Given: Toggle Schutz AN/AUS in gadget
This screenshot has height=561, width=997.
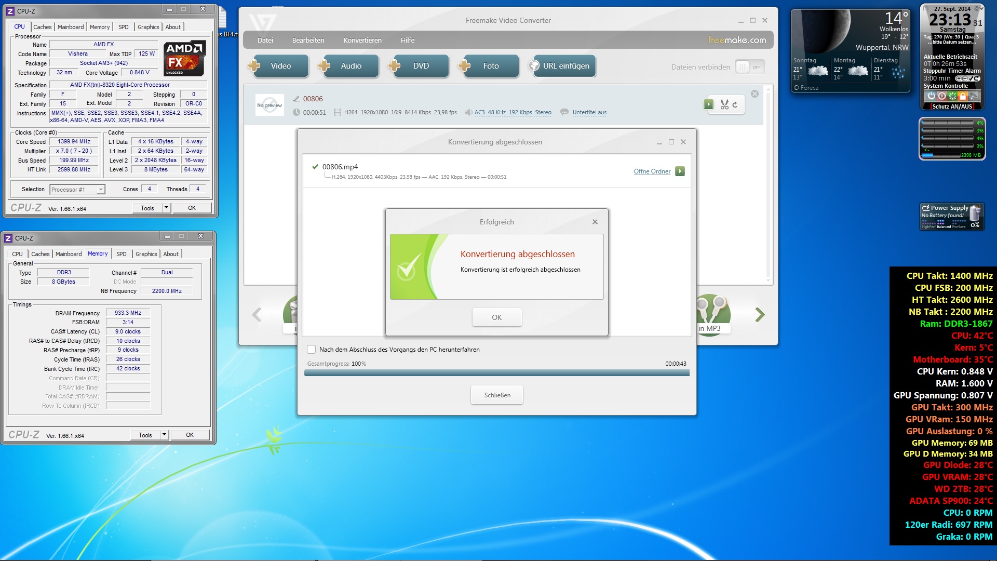Looking at the screenshot, I should (x=951, y=106).
